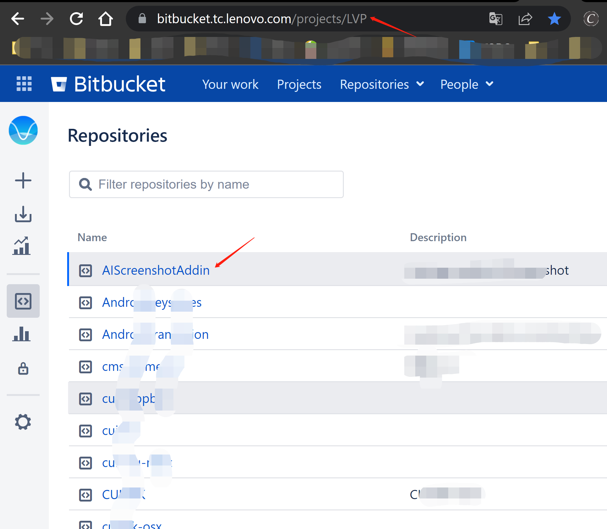Click the clone download icon in sidebar
This screenshot has height=529, width=607.
point(23,214)
